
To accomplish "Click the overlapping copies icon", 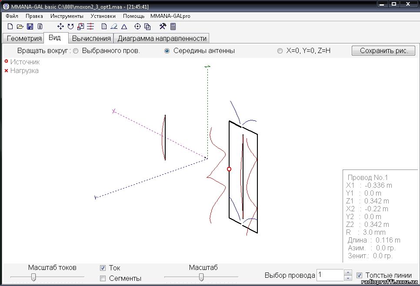I will pyautogui.click(x=147, y=26).
